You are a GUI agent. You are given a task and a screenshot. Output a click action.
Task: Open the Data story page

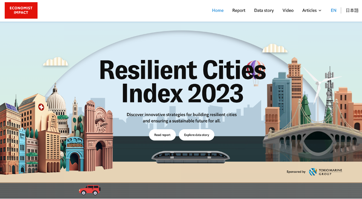point(264,10)
